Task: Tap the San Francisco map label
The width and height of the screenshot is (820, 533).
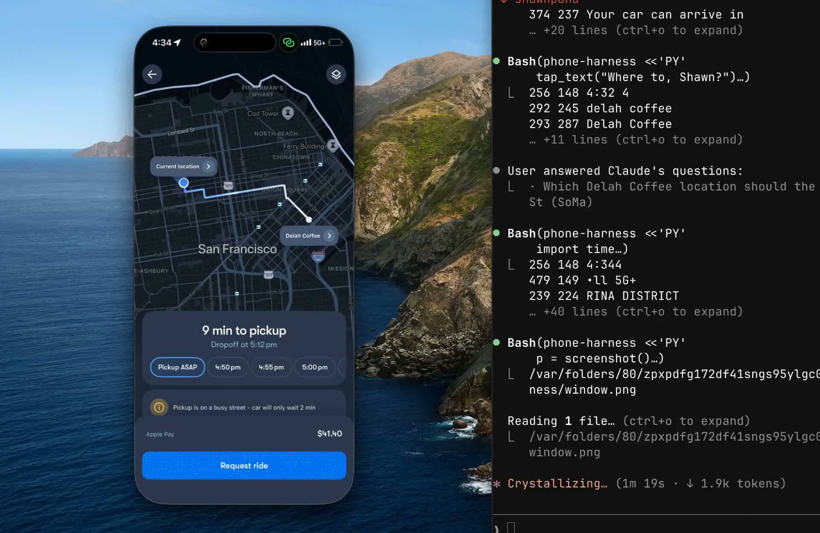Action: click(x=237, y=249)
